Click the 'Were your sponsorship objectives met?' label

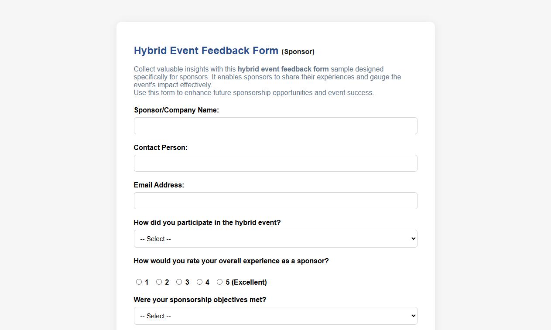pos(200,299)
